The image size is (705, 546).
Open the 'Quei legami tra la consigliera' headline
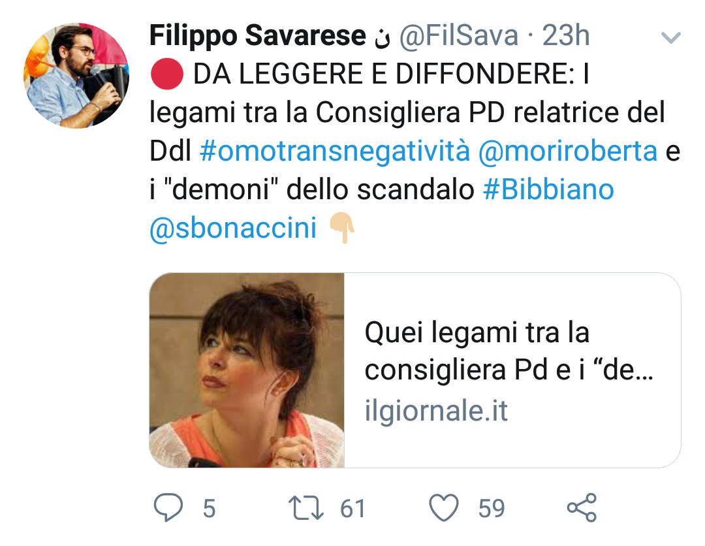(x=509, y=351)
